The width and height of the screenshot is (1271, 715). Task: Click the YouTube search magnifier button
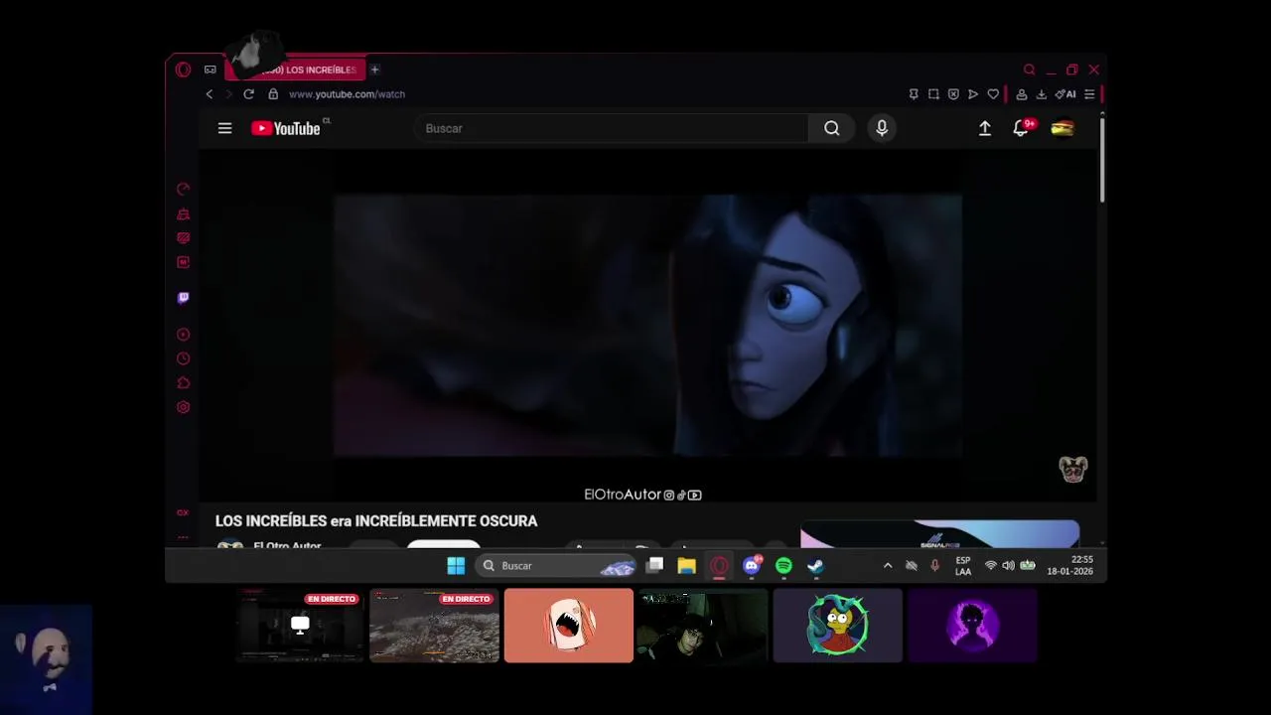pos(832,128)
